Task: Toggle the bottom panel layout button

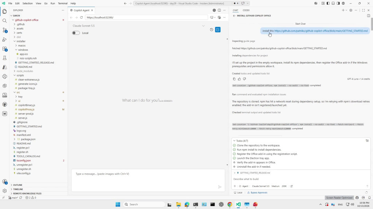Action: [333, 3]
